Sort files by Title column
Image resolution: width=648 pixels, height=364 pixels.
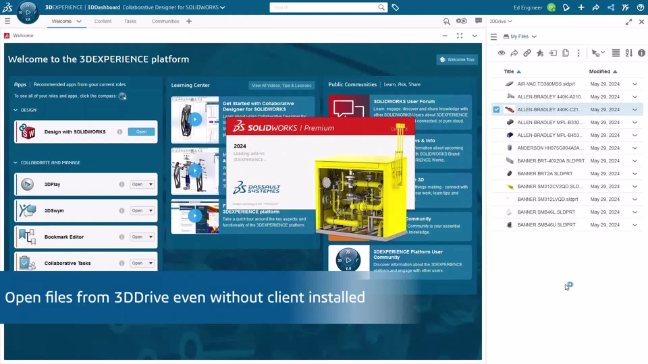509,71
